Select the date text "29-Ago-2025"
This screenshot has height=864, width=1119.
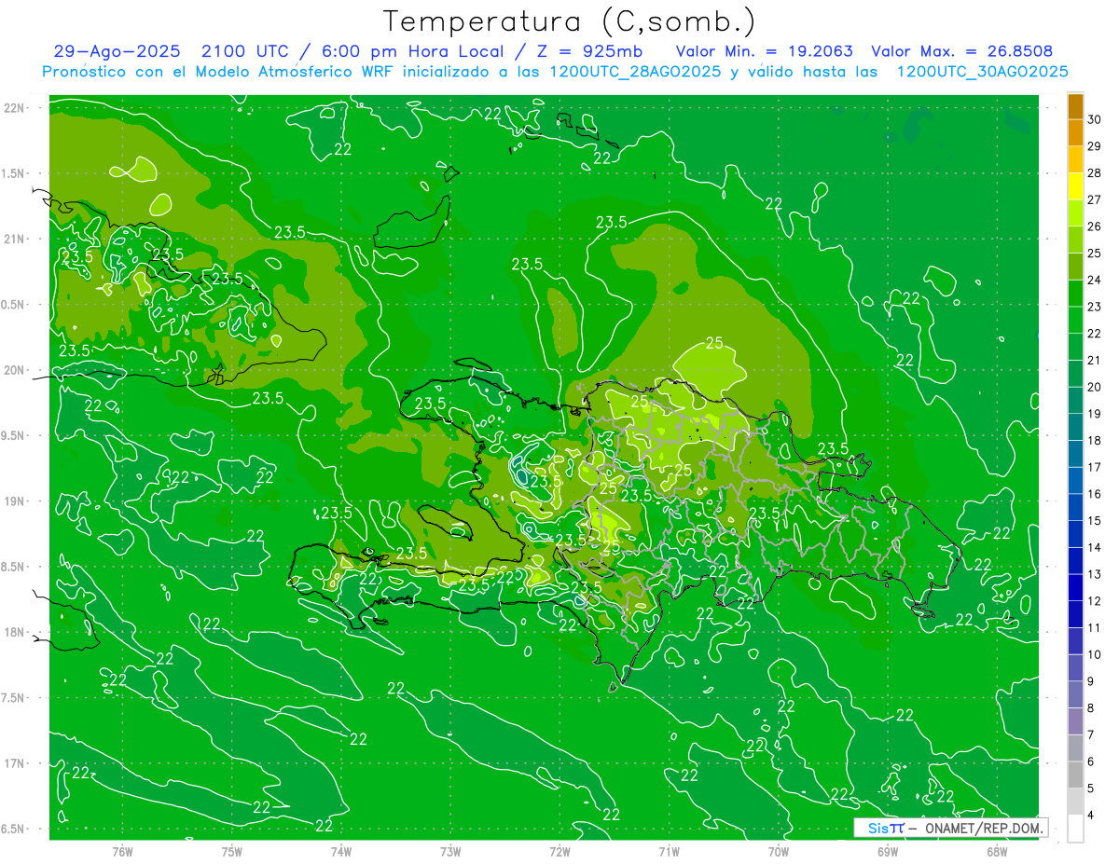(117, 51)
